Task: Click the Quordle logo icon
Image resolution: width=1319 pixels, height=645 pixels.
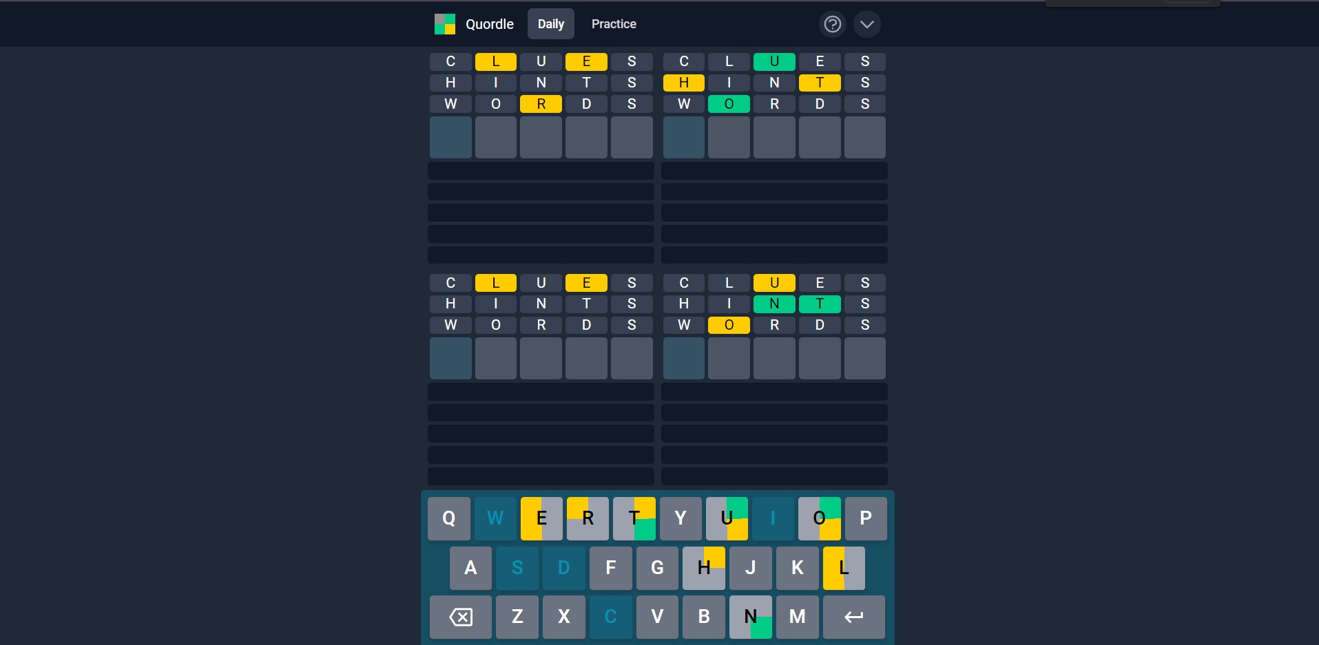Action: click(445, 24)
